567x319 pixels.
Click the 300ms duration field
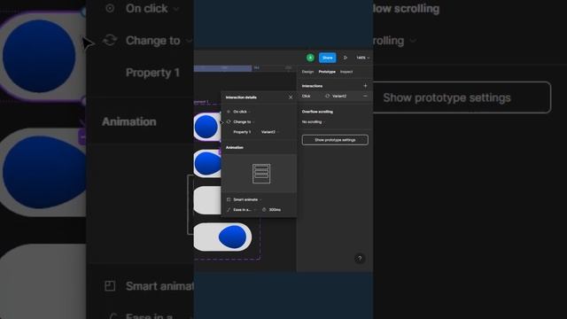(x=275, y=210)
